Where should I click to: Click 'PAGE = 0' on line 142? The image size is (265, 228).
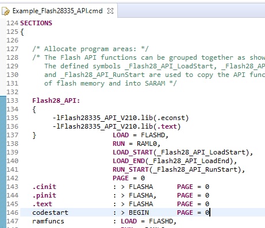[129, 178]
